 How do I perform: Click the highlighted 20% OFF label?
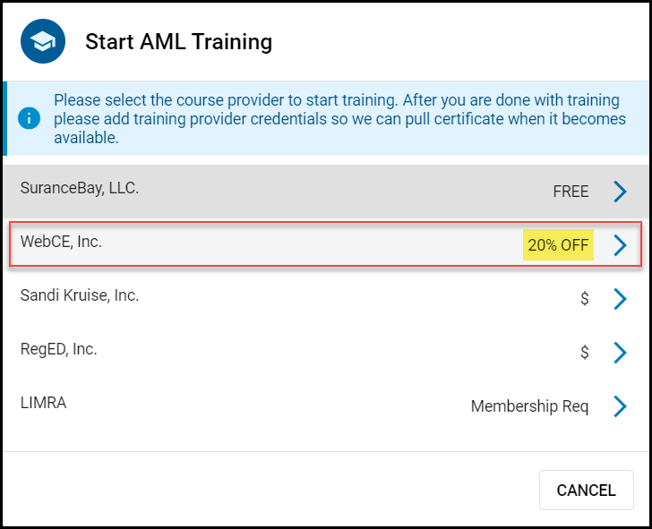point(558,245)
